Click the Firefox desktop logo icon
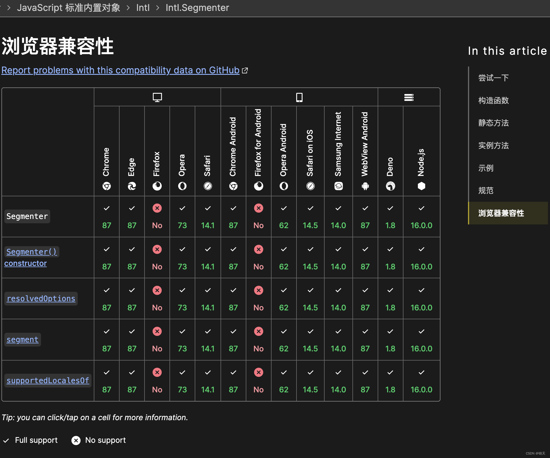Screen dimensions: 550x458 [157, 186]
